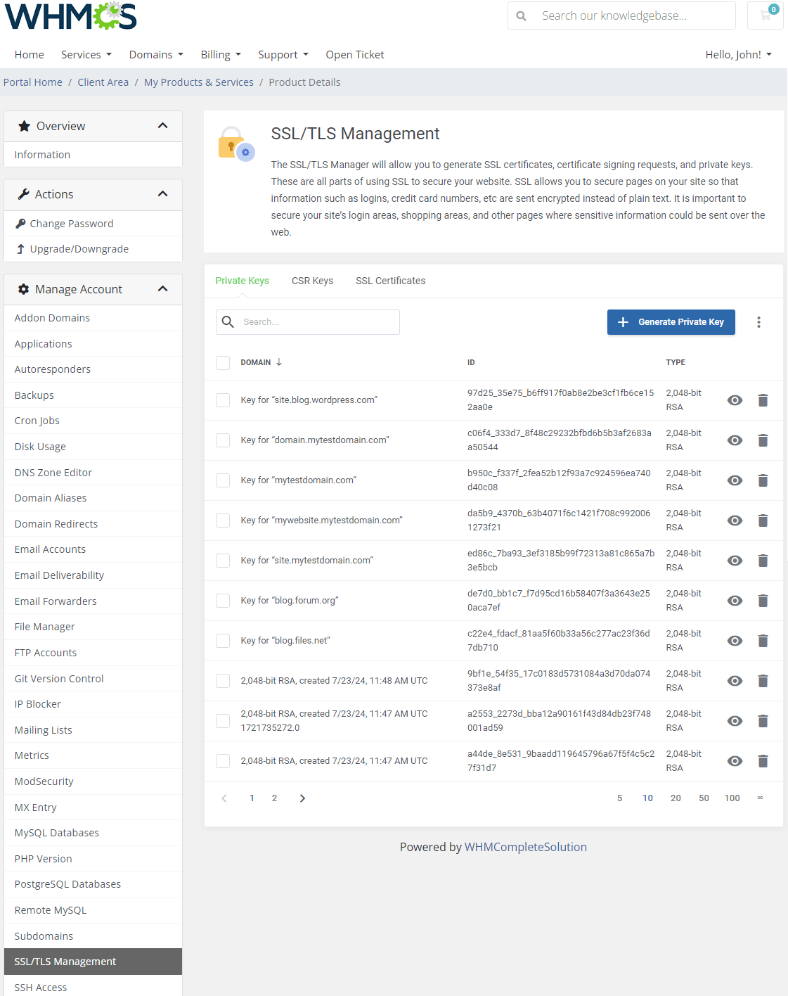Delete key for site.blog.wordpress.com
The width and height of the screenshot is (788, 996).
coord(763,400)
